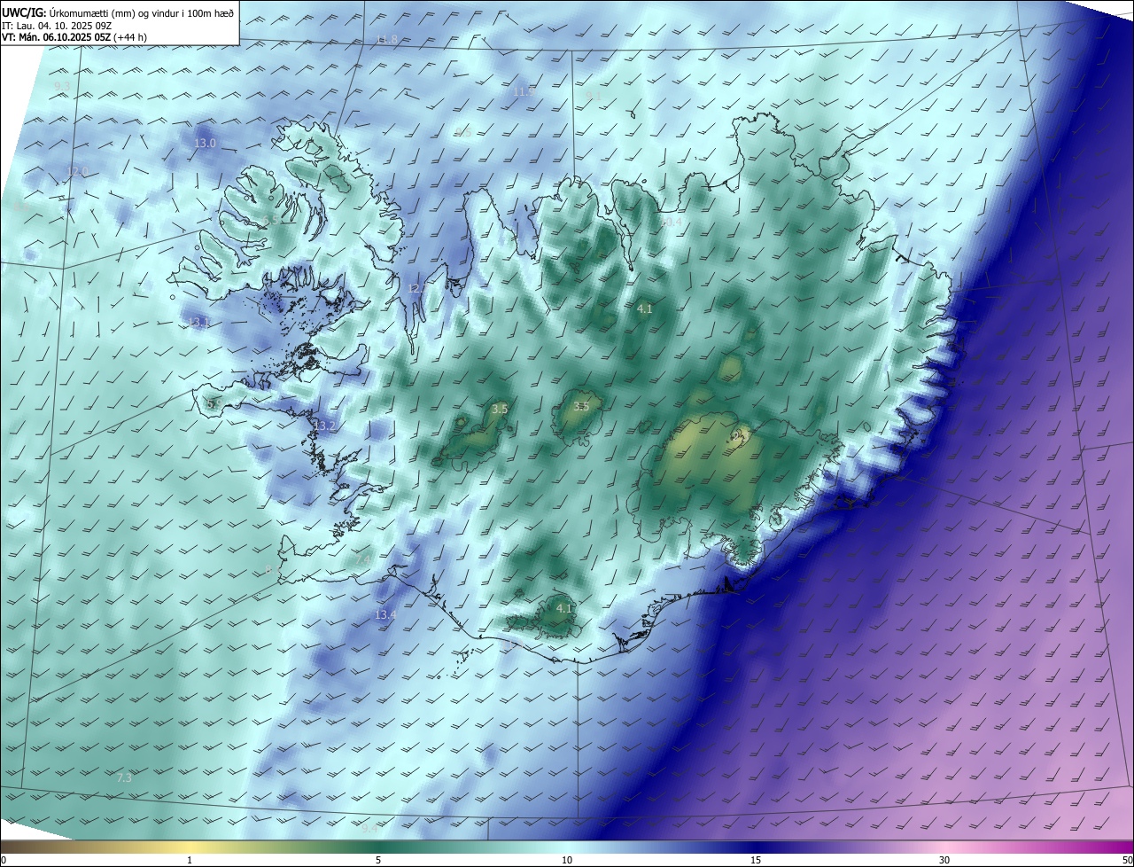Screen dimensions: 1134x867
Task: Click the 11.8 value label on the map
Action: [x=387, y=40]
